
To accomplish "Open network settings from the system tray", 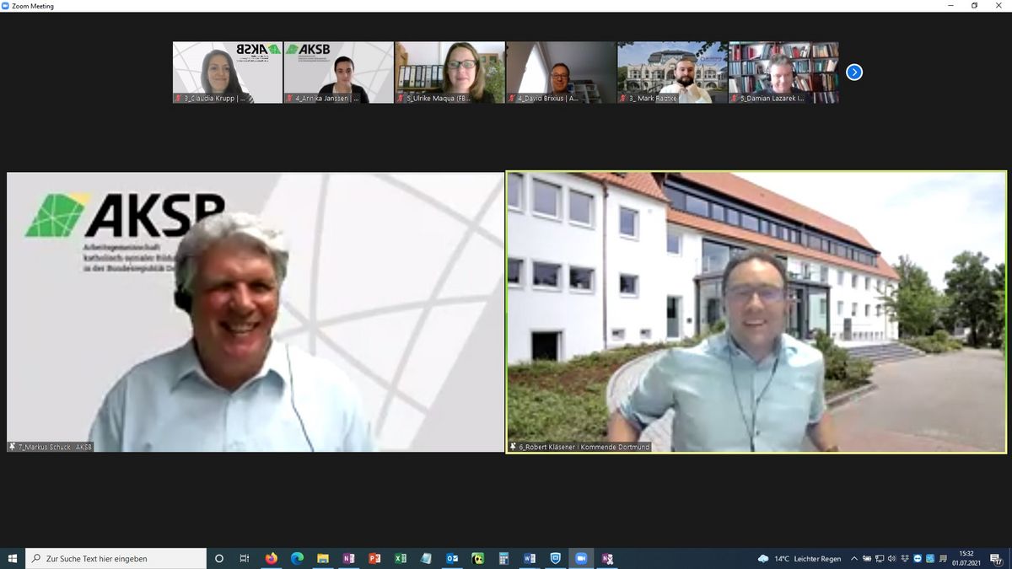I will 880,558.
